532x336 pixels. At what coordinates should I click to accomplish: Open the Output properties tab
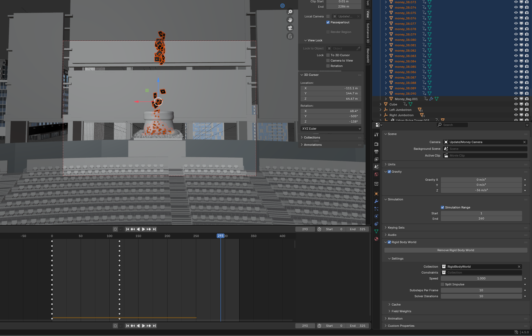376,152
